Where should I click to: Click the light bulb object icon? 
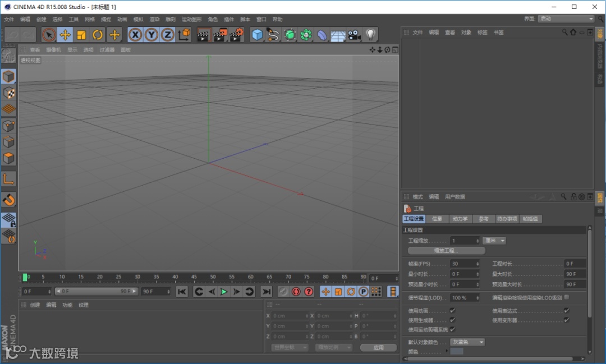click(x=370, y=35)
